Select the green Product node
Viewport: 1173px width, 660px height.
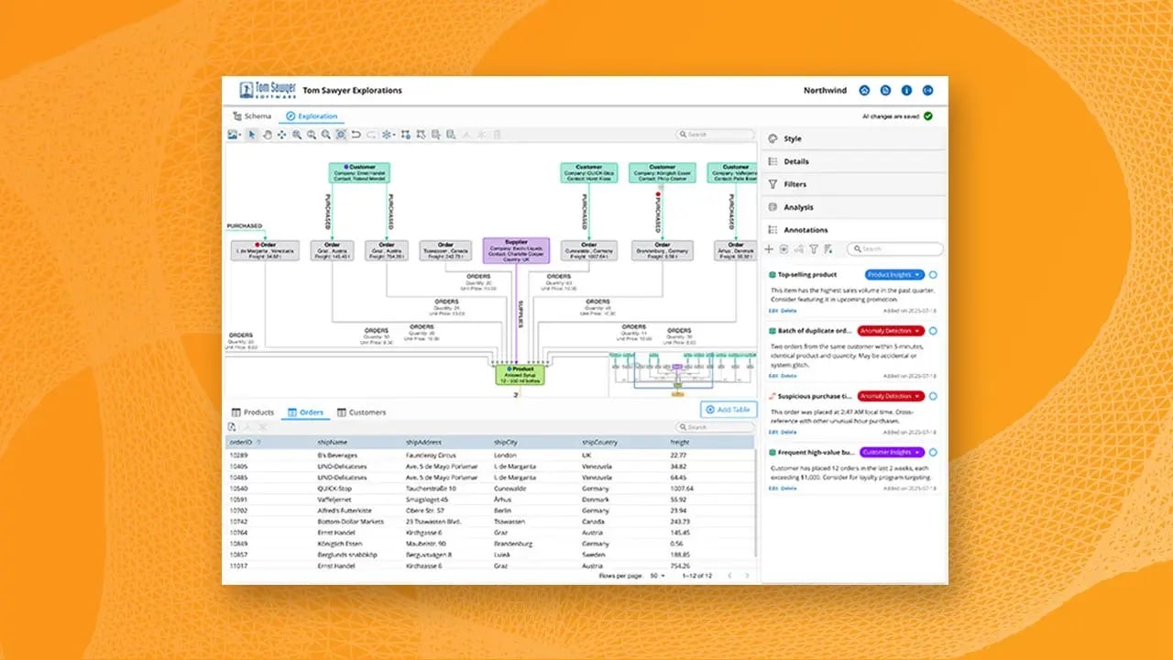click(x=520, y=374)
